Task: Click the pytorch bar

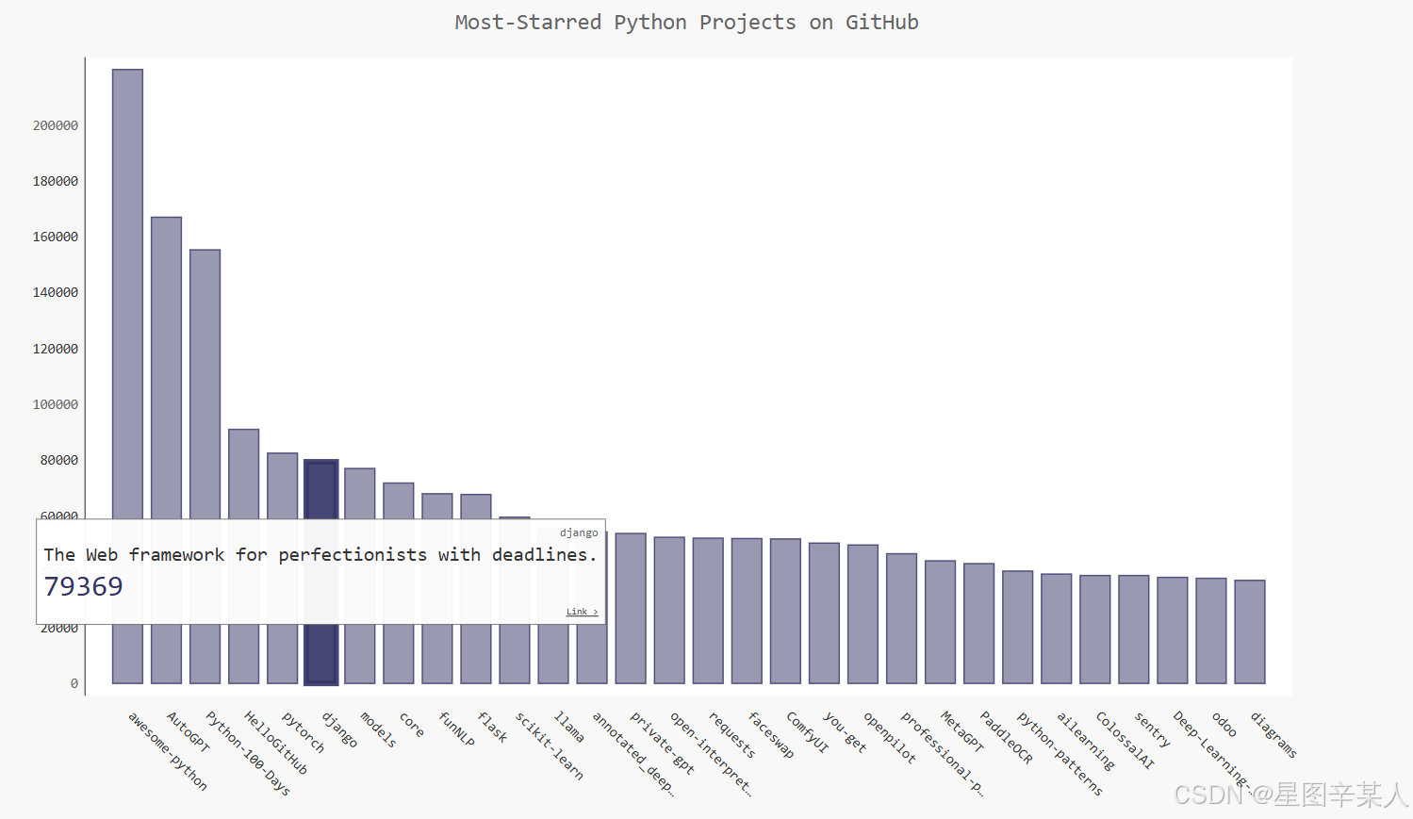Action: [282, 485]
